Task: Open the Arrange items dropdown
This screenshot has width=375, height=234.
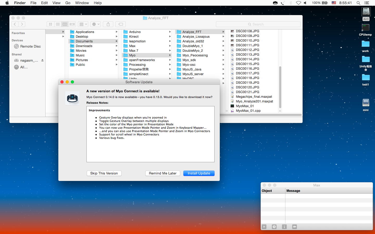Action: point(83,24)
